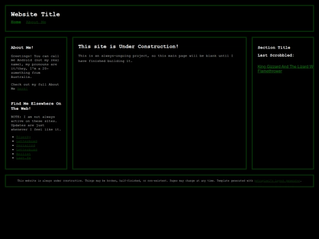Follow the "here!" full About Me link
Viewport: 319px width, 239px height.
coord(22,89)
